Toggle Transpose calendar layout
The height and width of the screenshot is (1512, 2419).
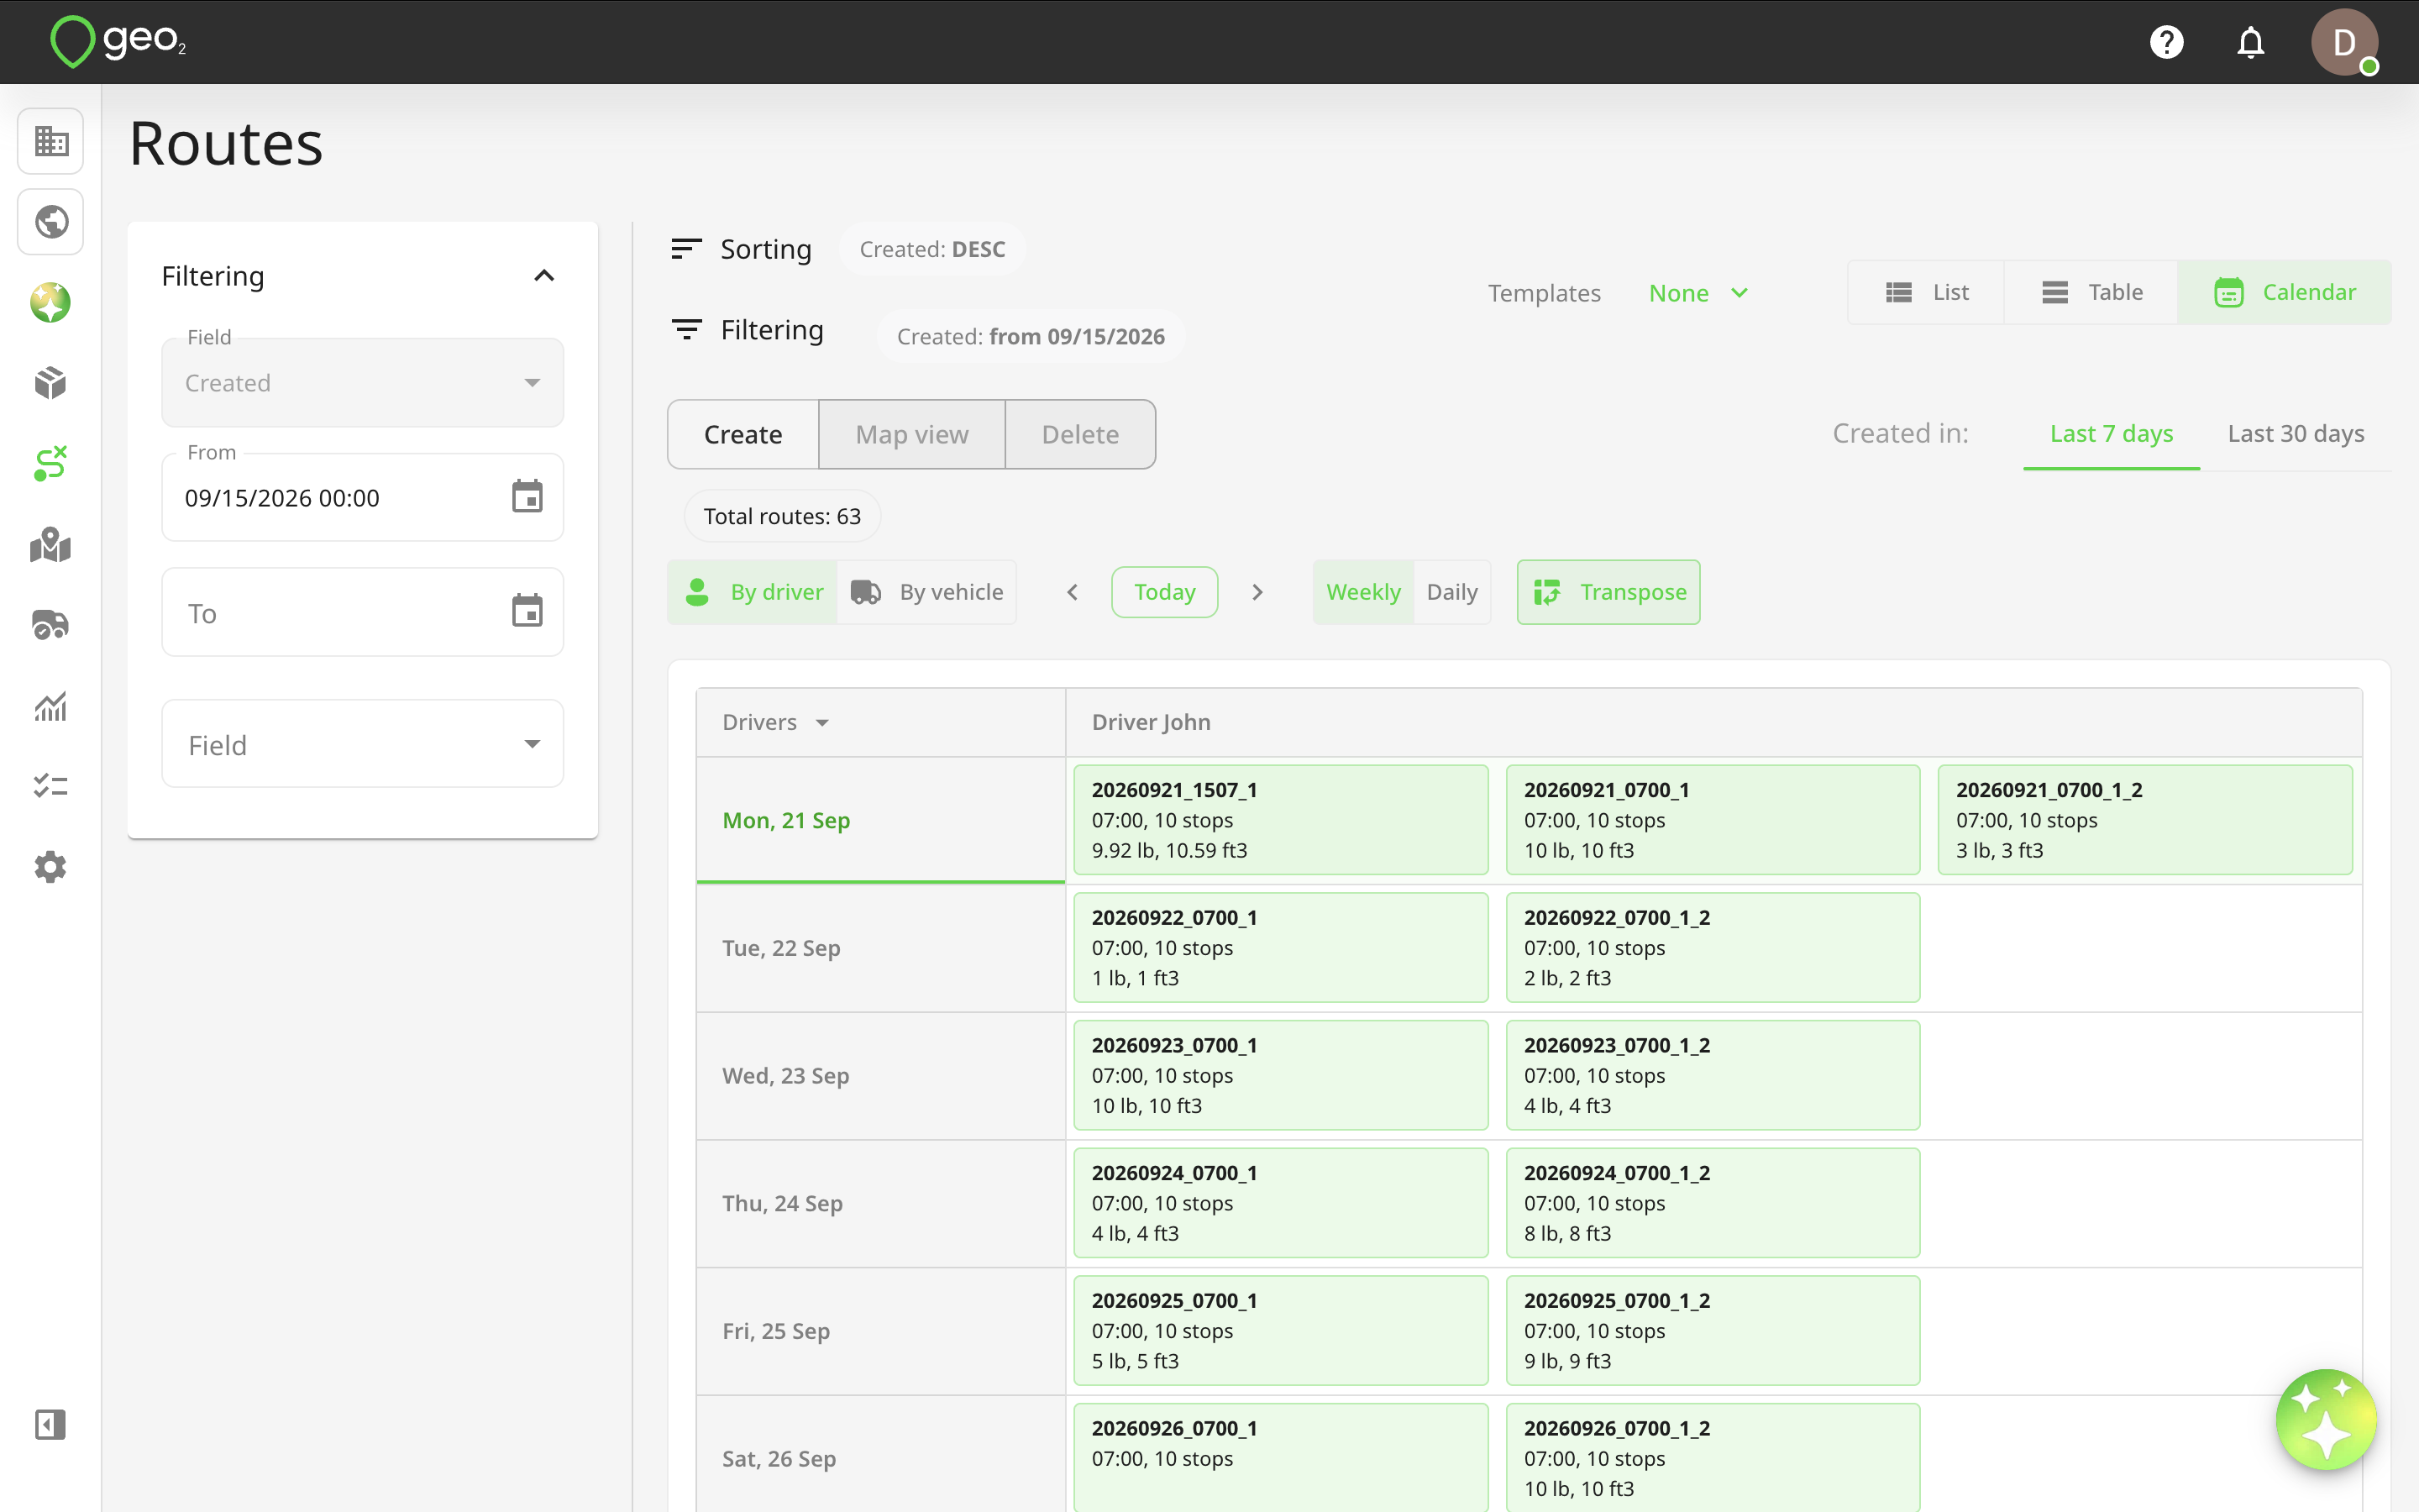coord(1608,592)
